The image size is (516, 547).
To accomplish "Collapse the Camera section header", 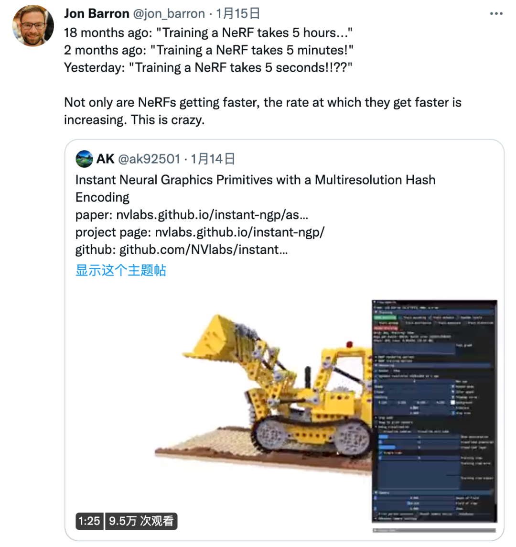I will [x=377, y=492].
